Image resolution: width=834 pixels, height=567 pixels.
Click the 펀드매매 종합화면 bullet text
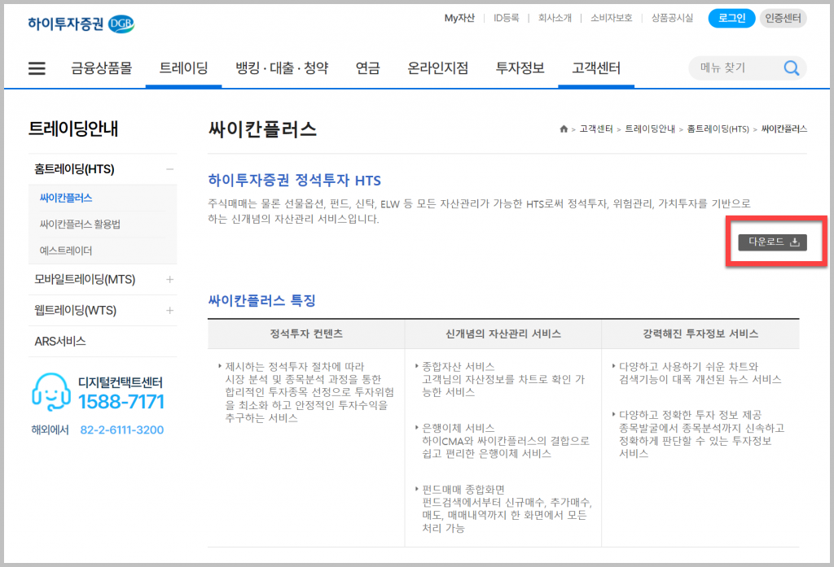pos(463,489)
